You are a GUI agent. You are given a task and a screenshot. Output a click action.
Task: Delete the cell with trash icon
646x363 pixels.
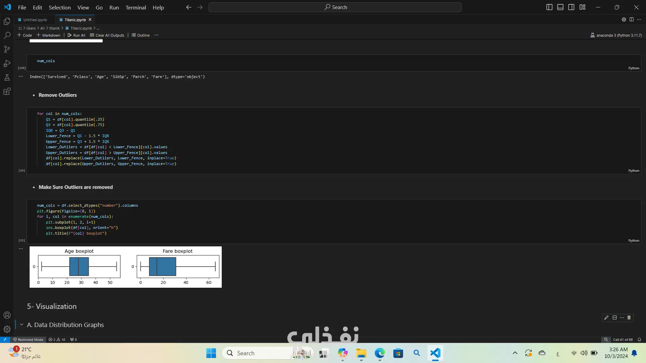pyautogui.click(x=629, y=318)
